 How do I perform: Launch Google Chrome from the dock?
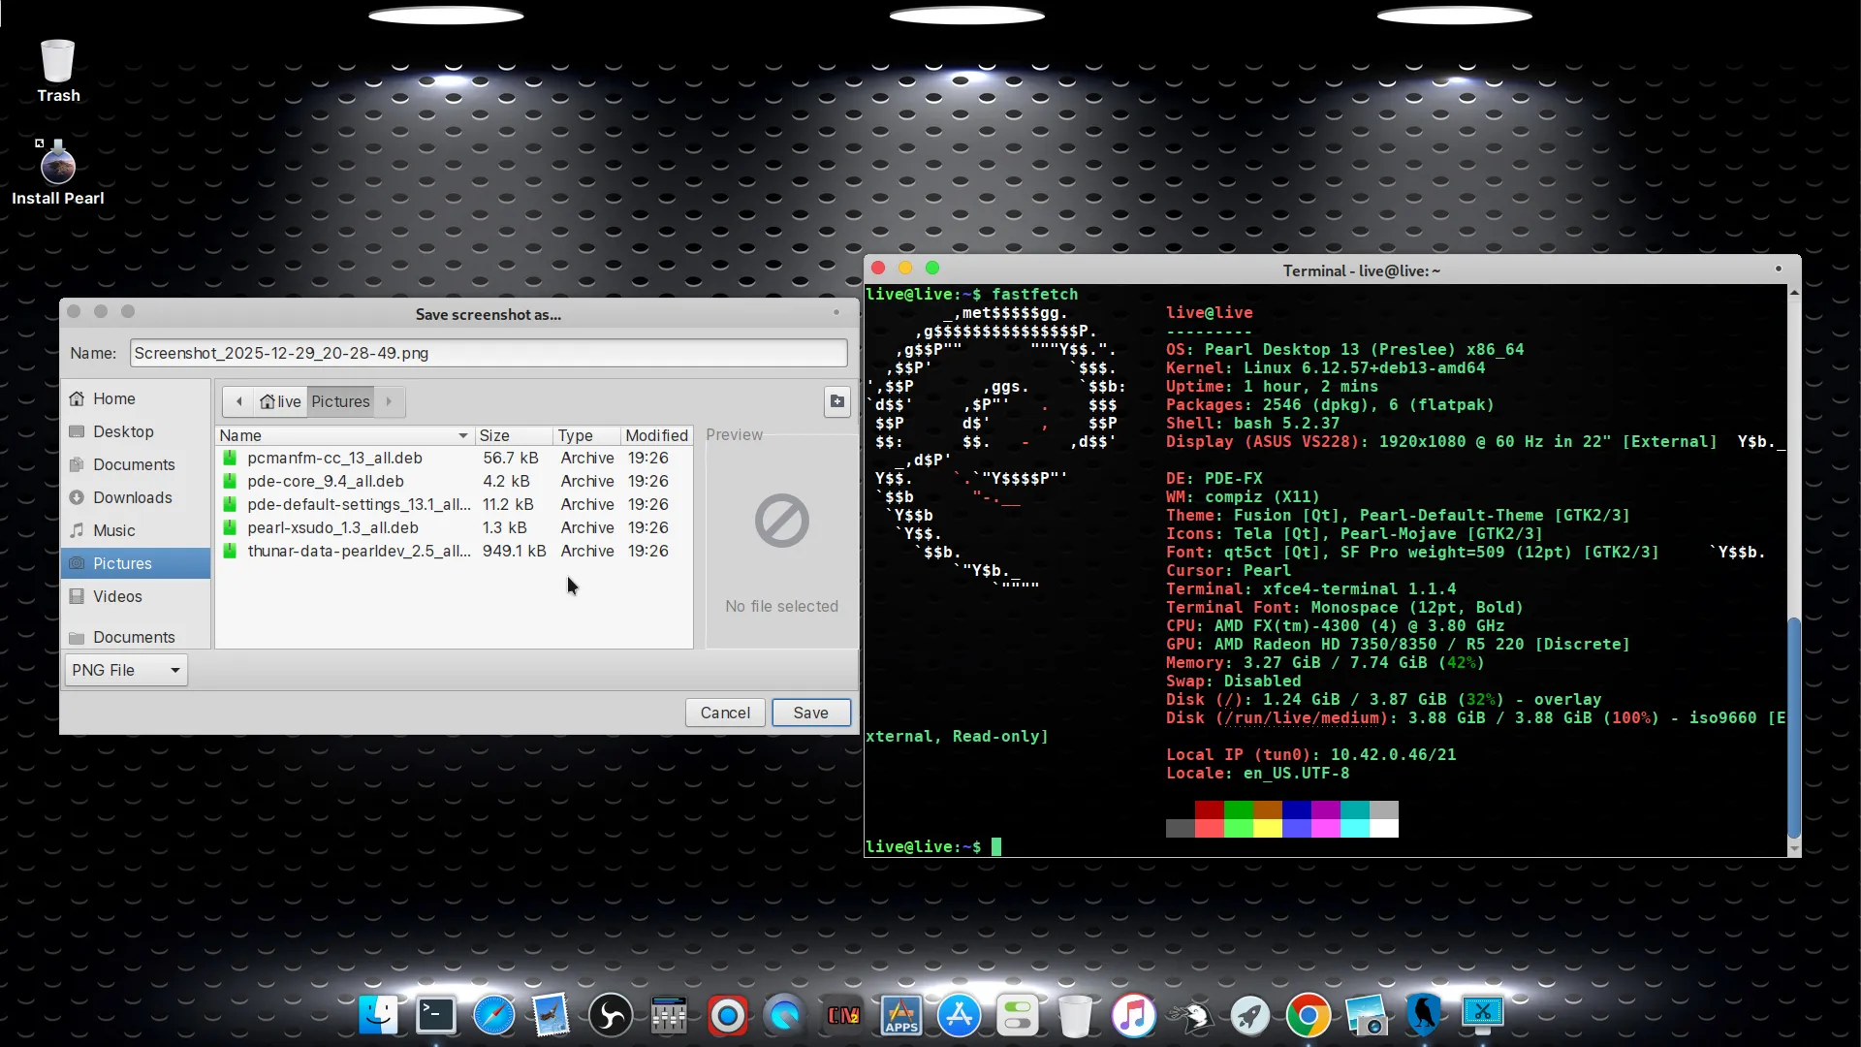pyautogui.click(x=1308, y=1015)
